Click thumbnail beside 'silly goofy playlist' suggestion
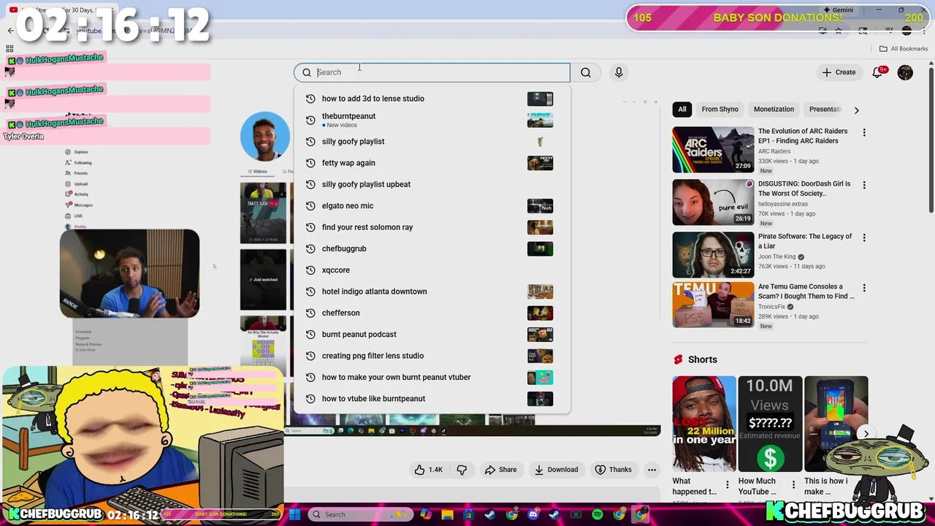This screenshot has height=526, width=935. (540, 142)
